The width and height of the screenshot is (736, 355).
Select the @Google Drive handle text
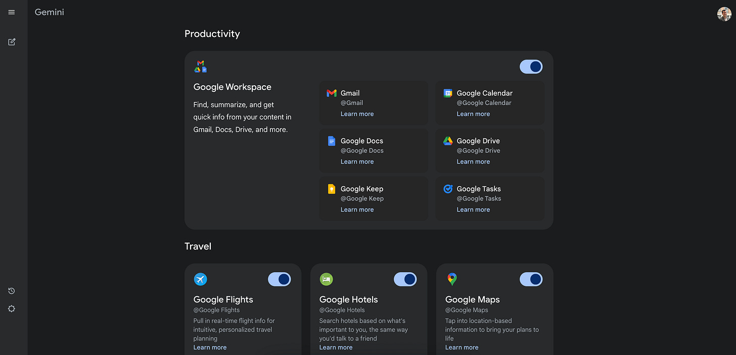pyautogui.click(x=479, y=151)
